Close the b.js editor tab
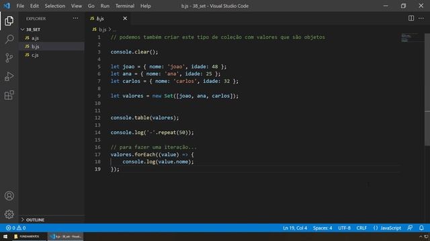This screenshot has width=430, height=241. coord(125,18)
